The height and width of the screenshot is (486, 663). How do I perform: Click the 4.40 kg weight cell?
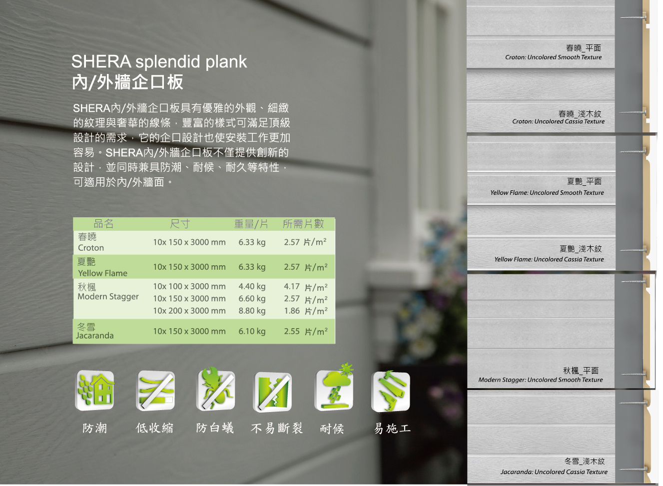click(x=252, y=286)
